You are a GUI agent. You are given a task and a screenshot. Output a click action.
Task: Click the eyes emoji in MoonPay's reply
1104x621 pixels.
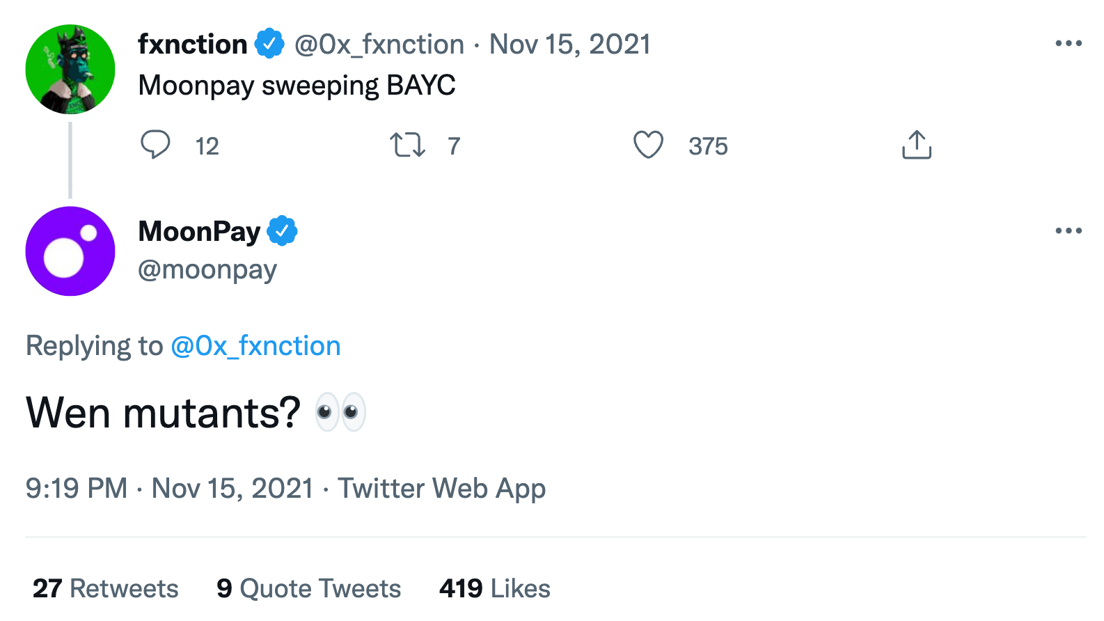click(341, 411)
